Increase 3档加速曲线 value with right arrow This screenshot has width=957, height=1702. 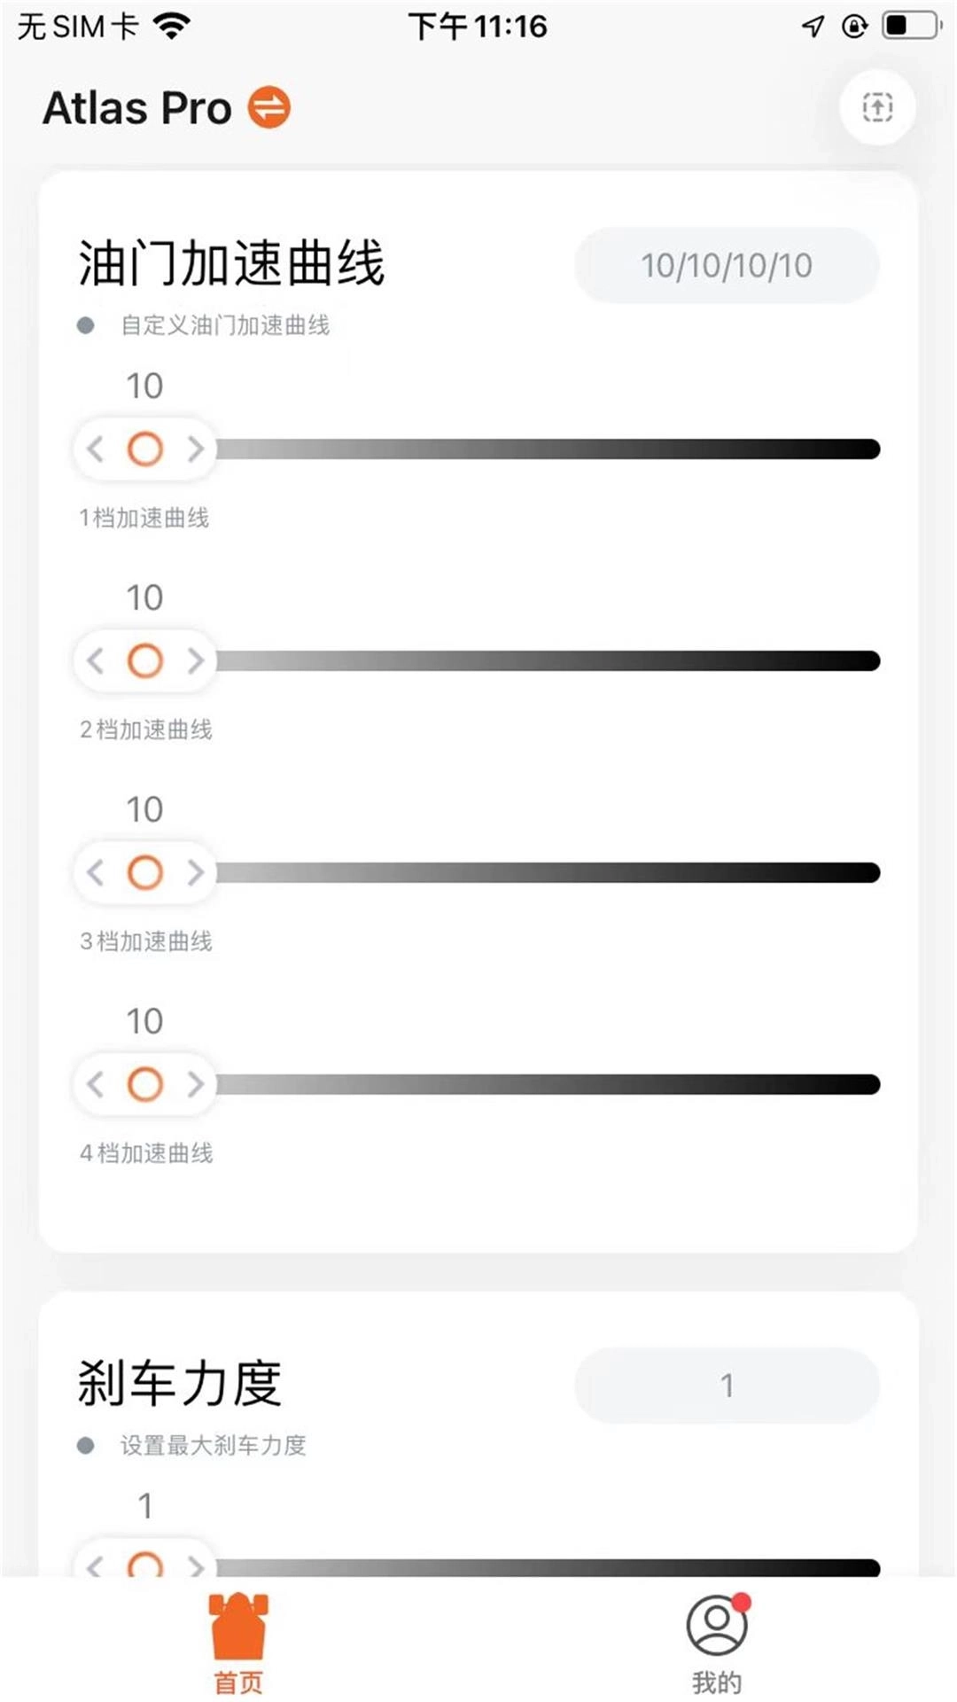pyautogui.click(x=196, y=872)
